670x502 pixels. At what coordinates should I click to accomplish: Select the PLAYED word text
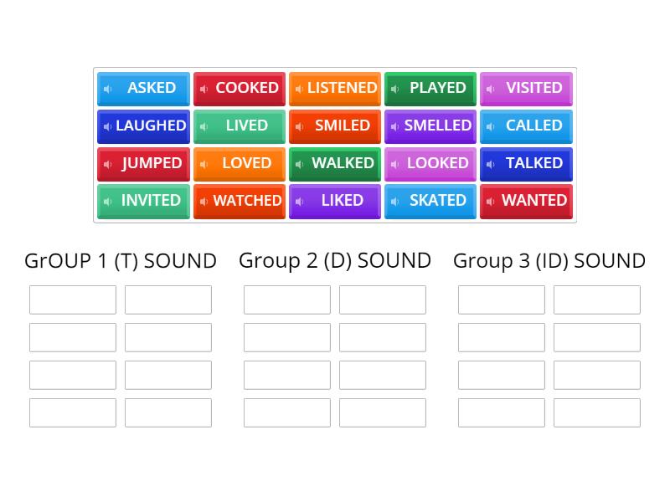[438, 88]
